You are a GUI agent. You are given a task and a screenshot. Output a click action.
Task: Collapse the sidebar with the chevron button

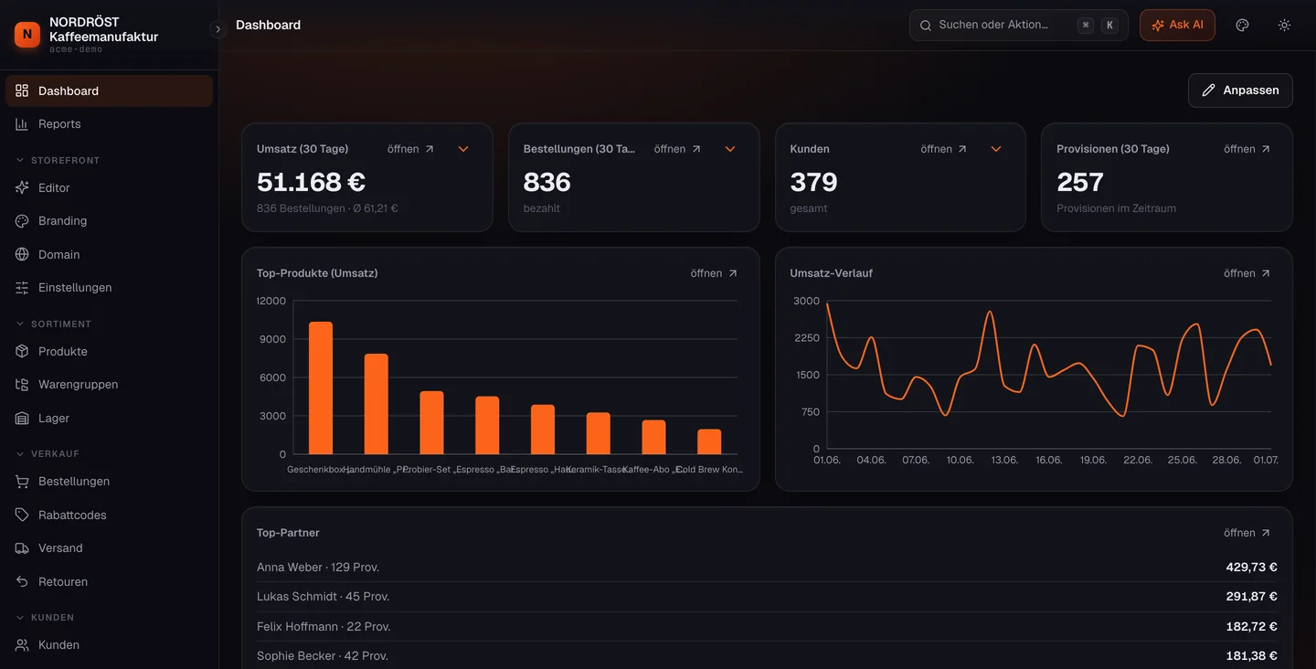click(x=218, y=29)
